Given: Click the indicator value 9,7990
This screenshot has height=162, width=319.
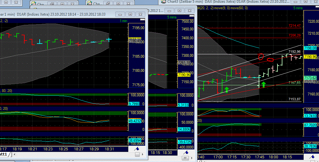Looking at the screenshot, I should [x=134, y=104].
